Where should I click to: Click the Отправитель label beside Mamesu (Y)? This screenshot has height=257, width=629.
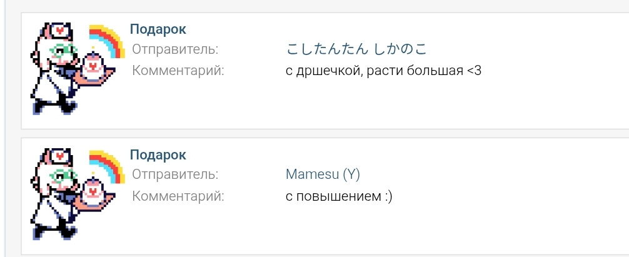tap(175, 174)
